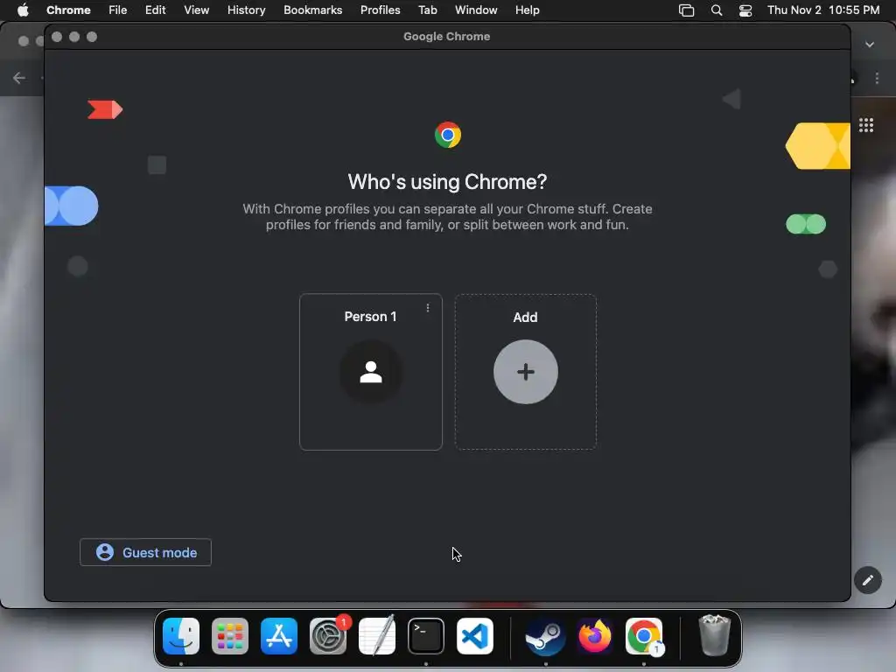Open Stage Manager icon in menu bar
Image resolution: width=896 pixels, height=672 pixels.
tap(686, 10)
